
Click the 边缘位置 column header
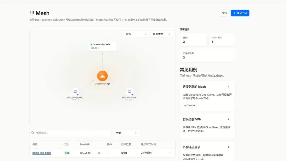(126, 144)
